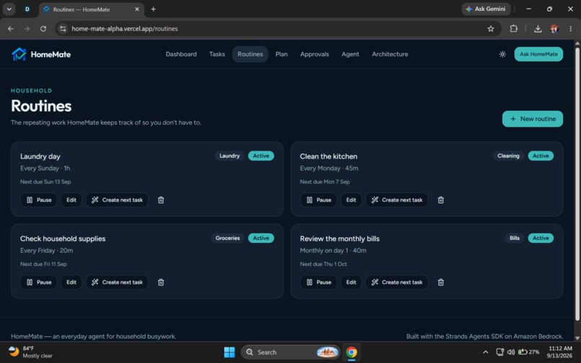Open Chrome from the taskbar
This screenshot has width=581, height=363.
[351, 352]
